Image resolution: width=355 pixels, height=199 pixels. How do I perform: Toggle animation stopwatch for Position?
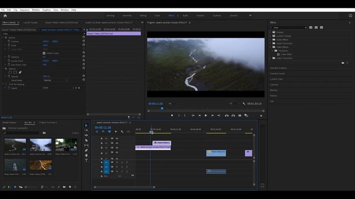pyautogui.click(x=9, y=41)
